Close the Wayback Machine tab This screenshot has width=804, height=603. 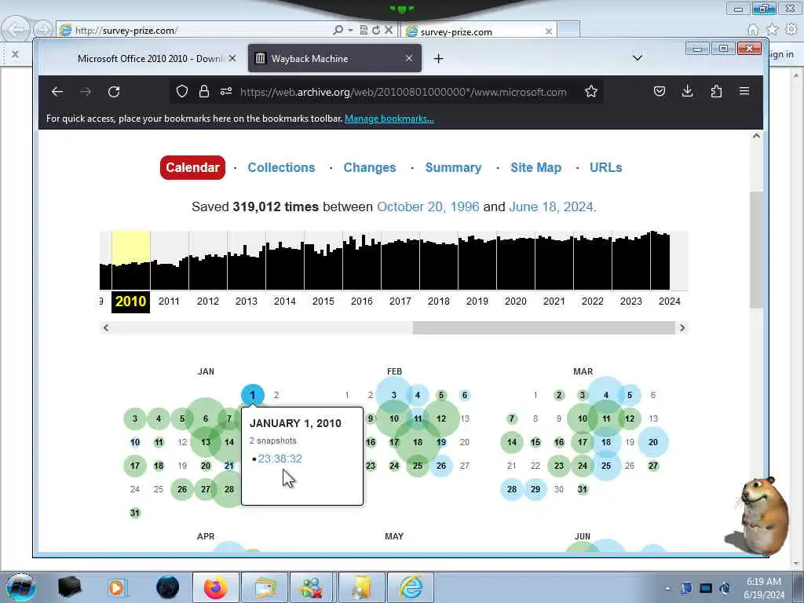[408, 58]
